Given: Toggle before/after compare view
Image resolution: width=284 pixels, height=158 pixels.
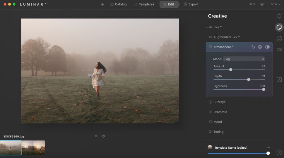Looking at the screenshot, I should tap(252, 4).
